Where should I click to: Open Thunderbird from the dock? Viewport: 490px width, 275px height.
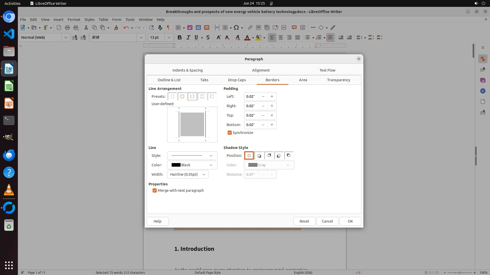(x=9, y=155)
